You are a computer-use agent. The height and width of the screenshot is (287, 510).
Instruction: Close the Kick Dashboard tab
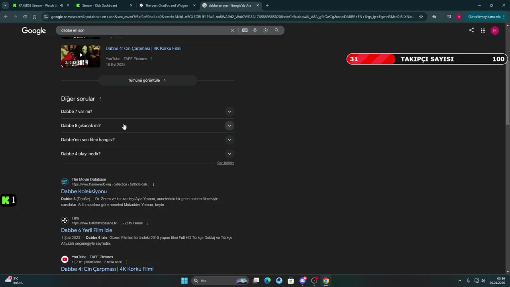click(131, 6)
